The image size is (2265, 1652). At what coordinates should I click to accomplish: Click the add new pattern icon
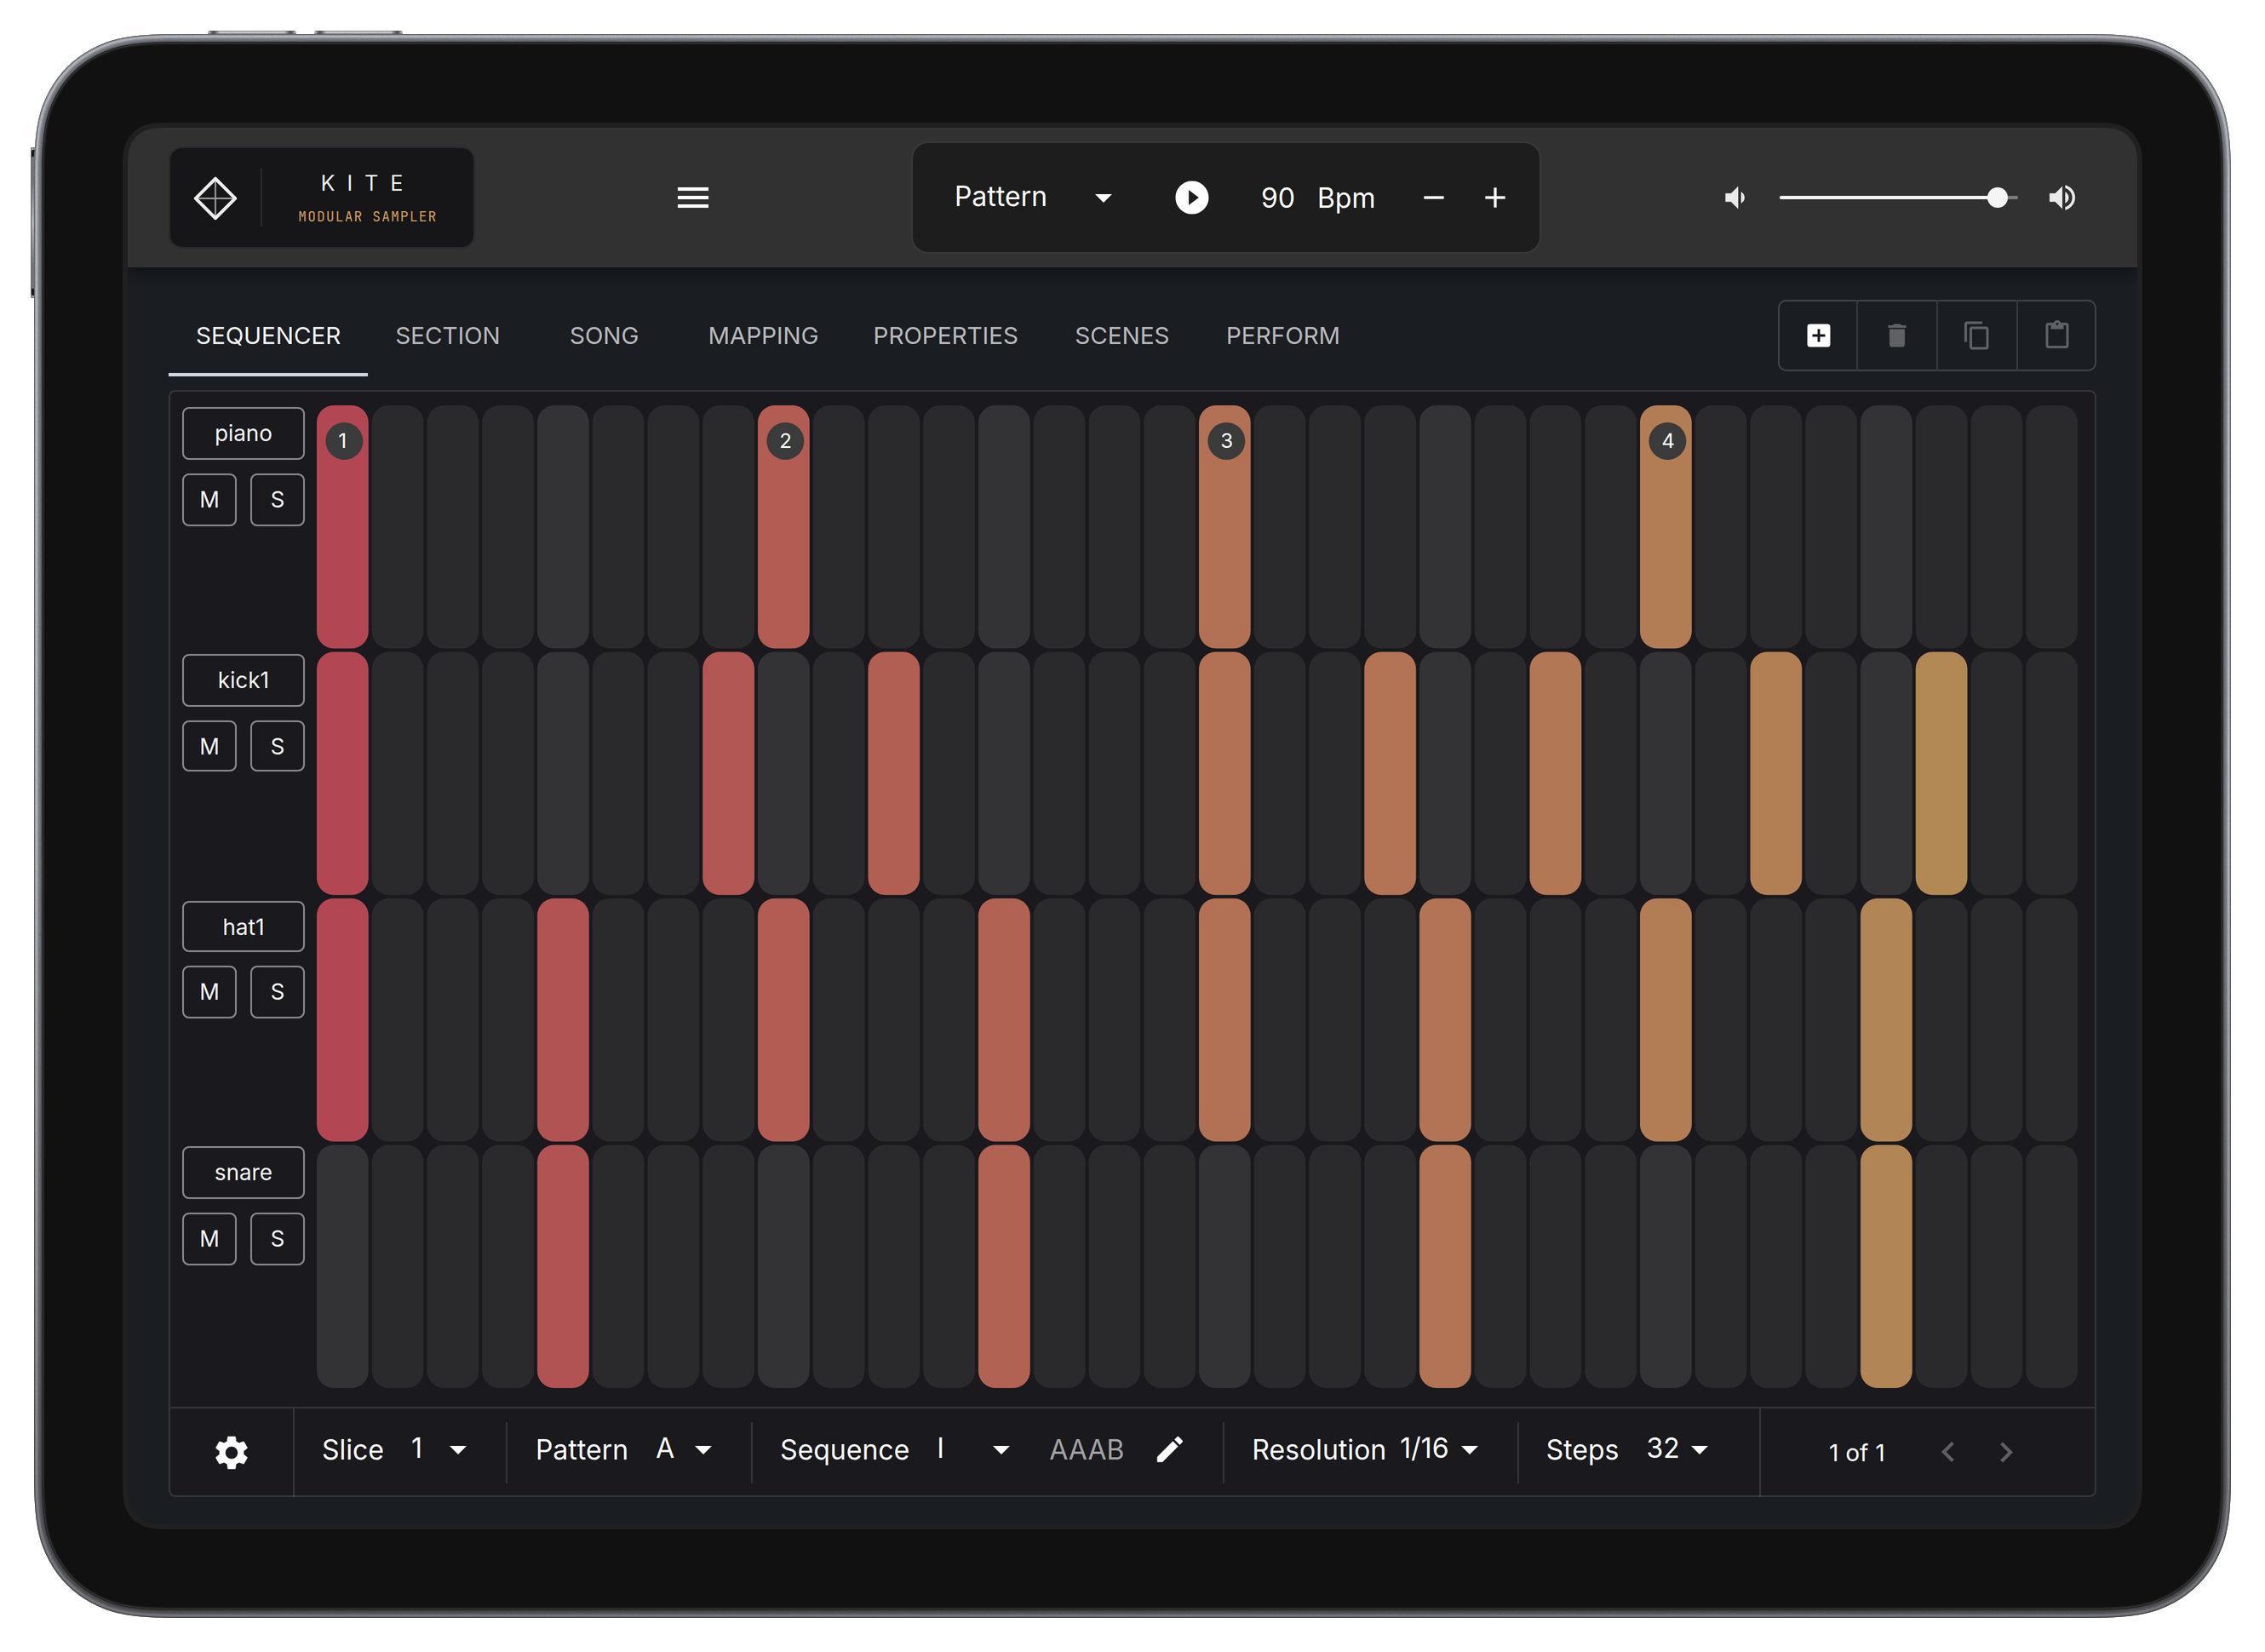click(1818, 336)
